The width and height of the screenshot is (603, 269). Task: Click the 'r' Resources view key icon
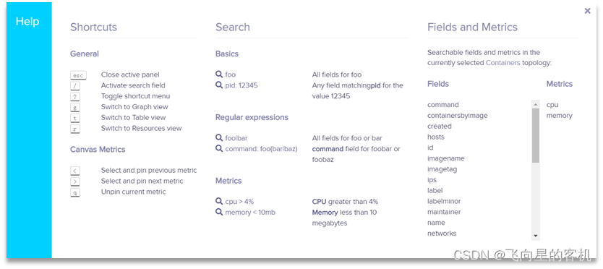pos(75,129)
